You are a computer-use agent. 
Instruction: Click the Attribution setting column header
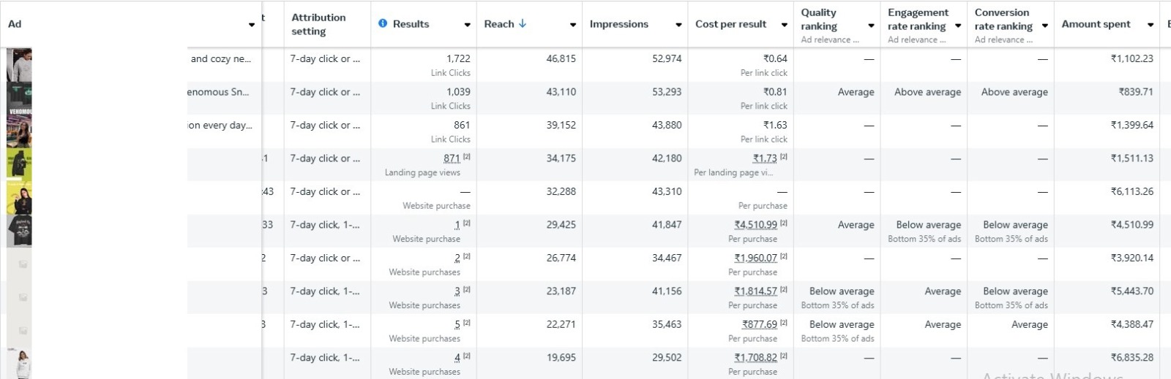pos(318,24)
